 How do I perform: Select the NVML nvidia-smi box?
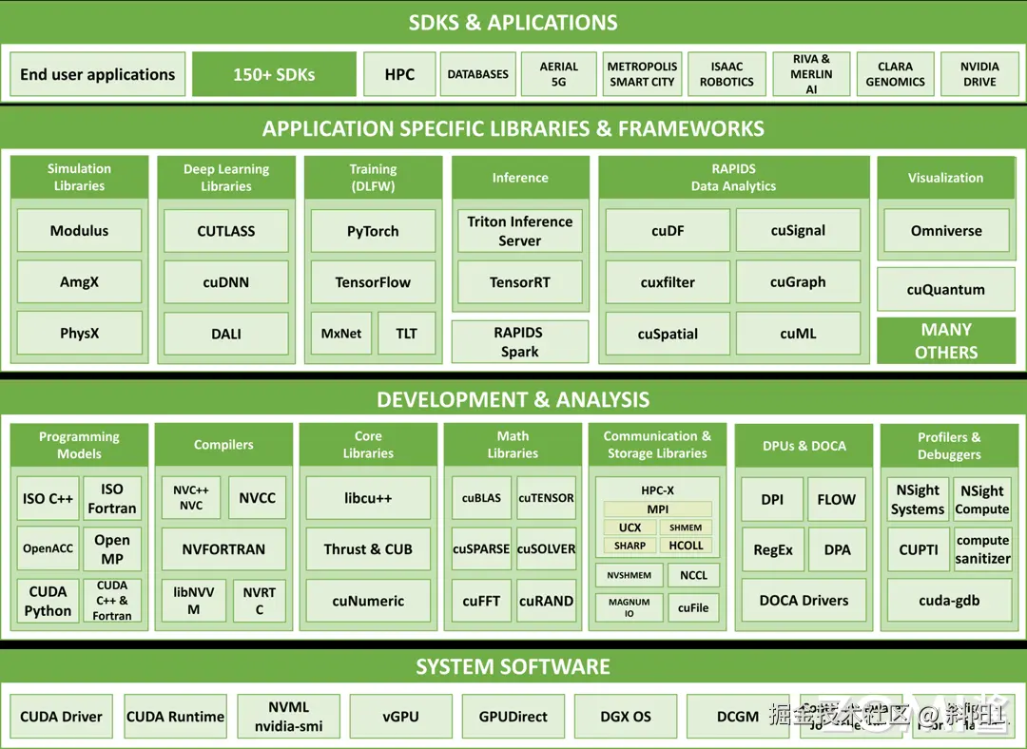[x=288, y=717]
